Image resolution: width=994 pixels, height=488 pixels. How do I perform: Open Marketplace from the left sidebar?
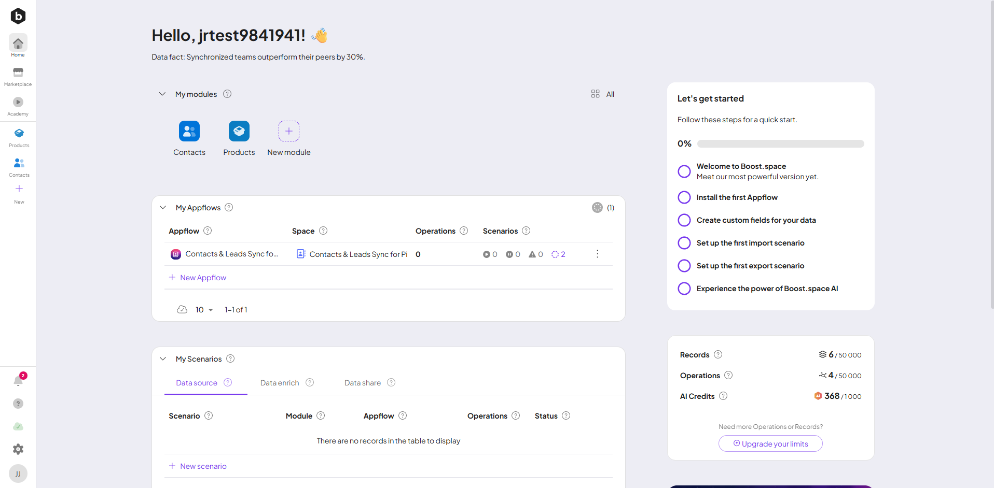coord(18,76)
